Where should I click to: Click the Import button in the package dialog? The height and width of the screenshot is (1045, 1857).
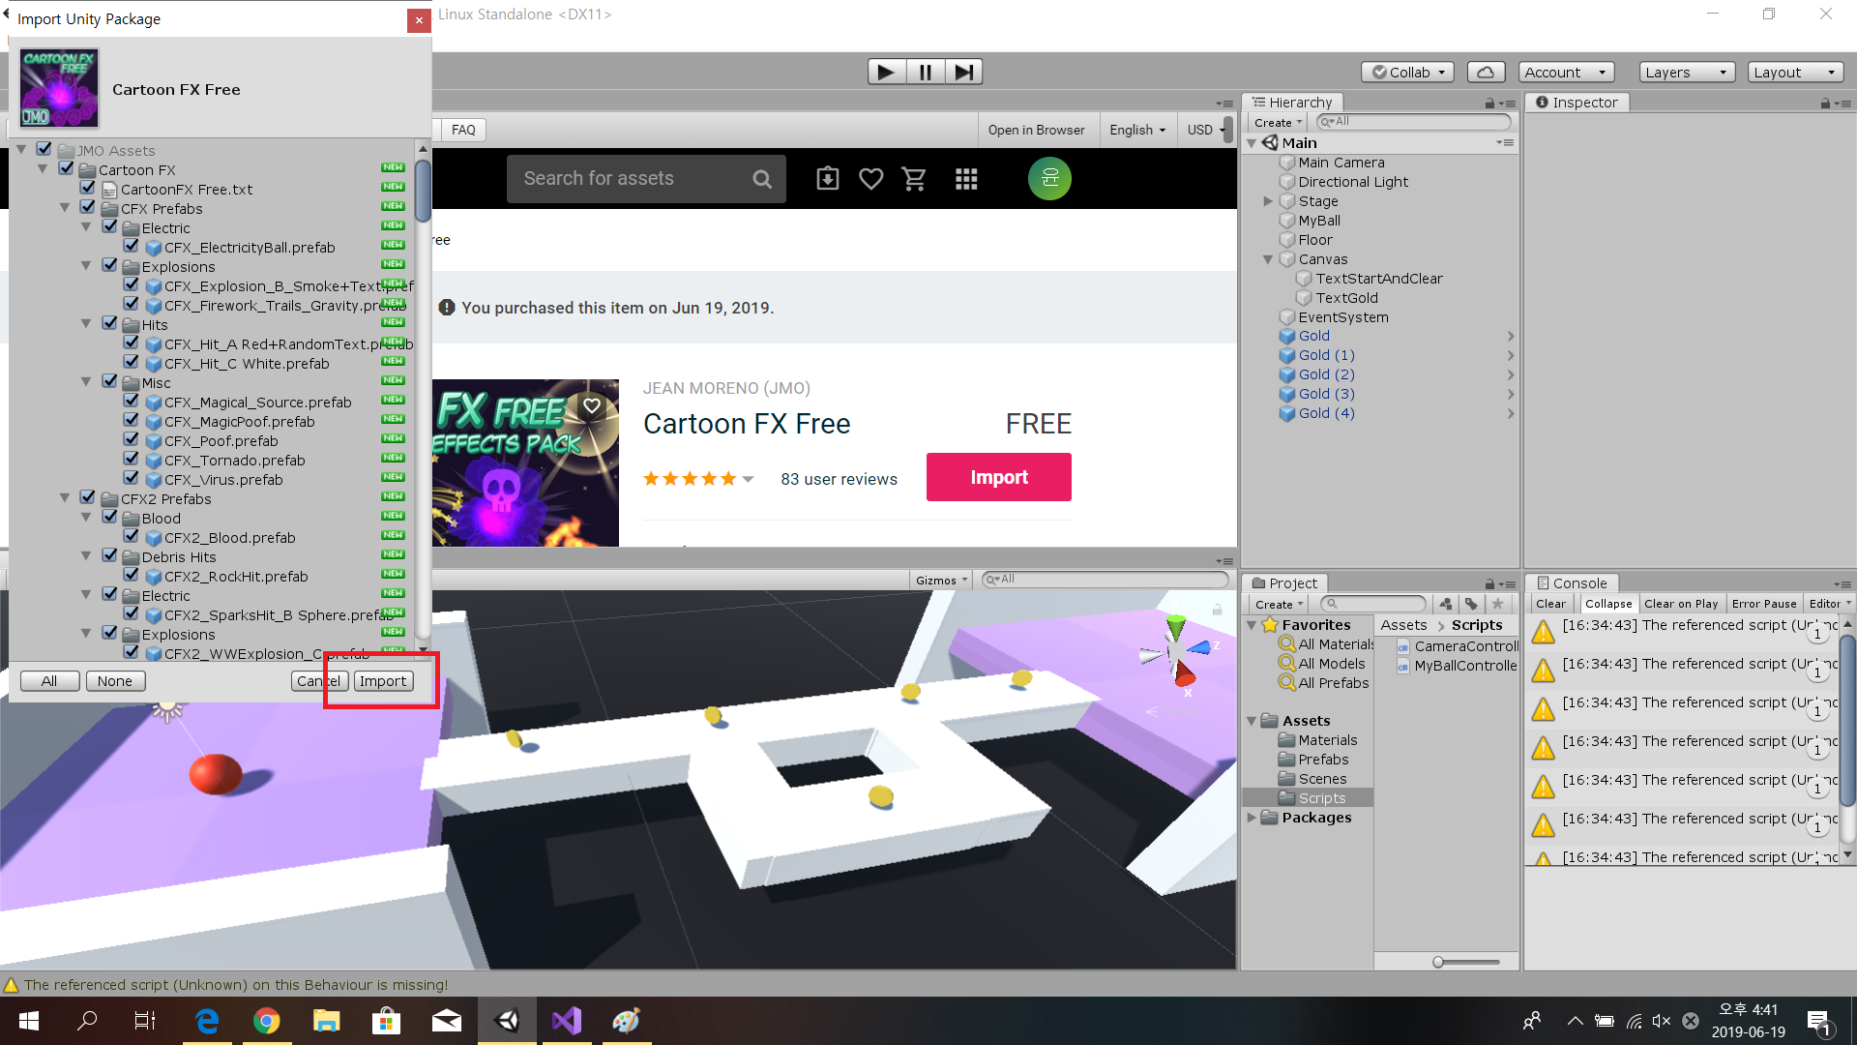click(x=383, y=681)
